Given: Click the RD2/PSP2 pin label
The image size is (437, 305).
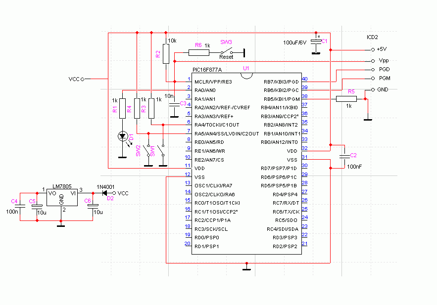Looking at the screenshot, I should point(285,247).
